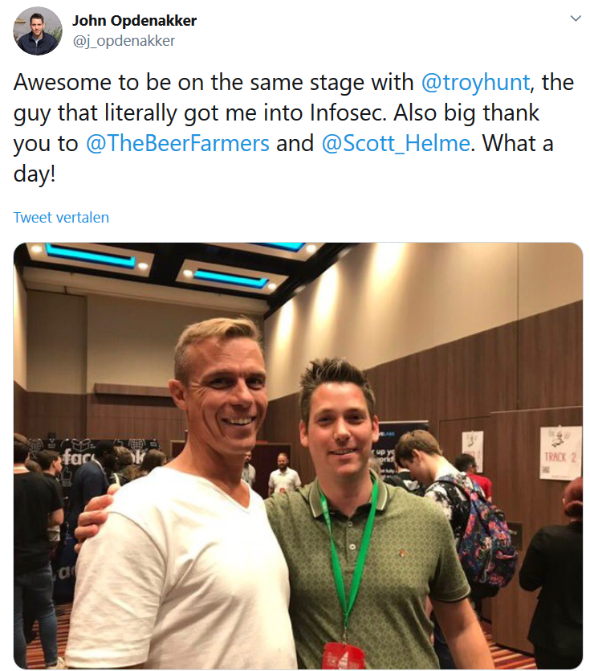Click the bearded man in photo background
590x671 pixels.
pos(283,474)
